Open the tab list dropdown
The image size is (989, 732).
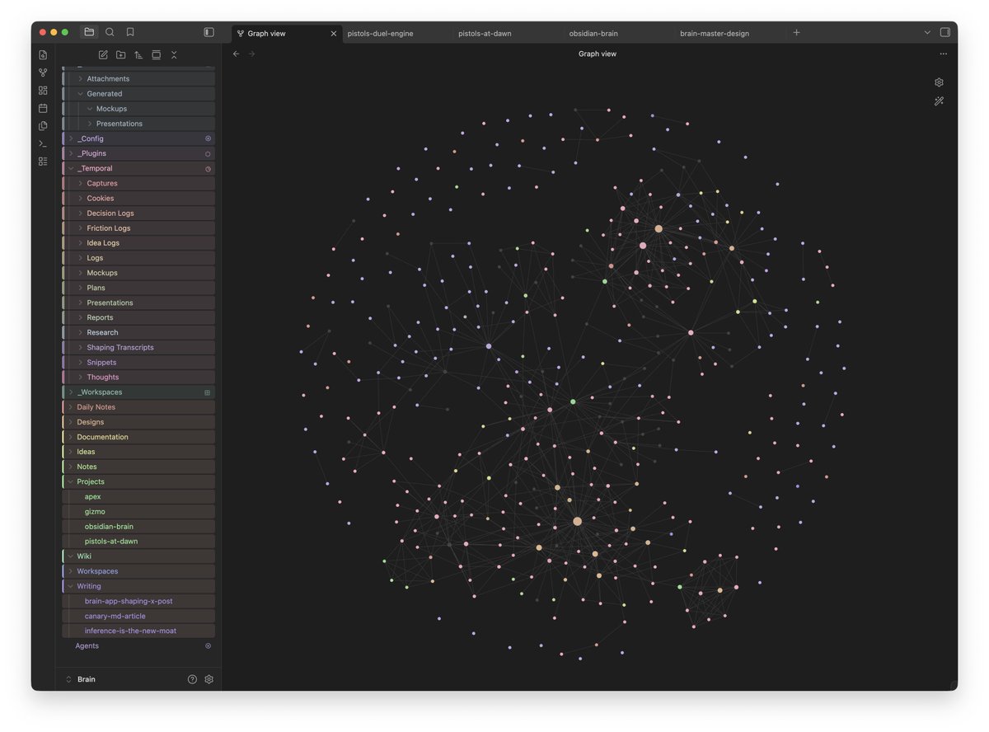(927, 33)
